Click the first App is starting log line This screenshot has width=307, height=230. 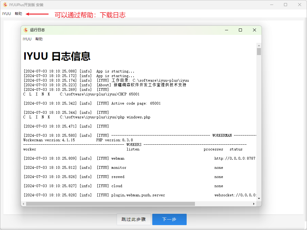pos(79,71)
